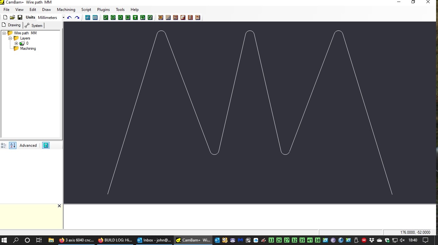Insert text with the Text tool
Image resolution: width=438 pixels, height=245 pixels.
coord(135,18)
